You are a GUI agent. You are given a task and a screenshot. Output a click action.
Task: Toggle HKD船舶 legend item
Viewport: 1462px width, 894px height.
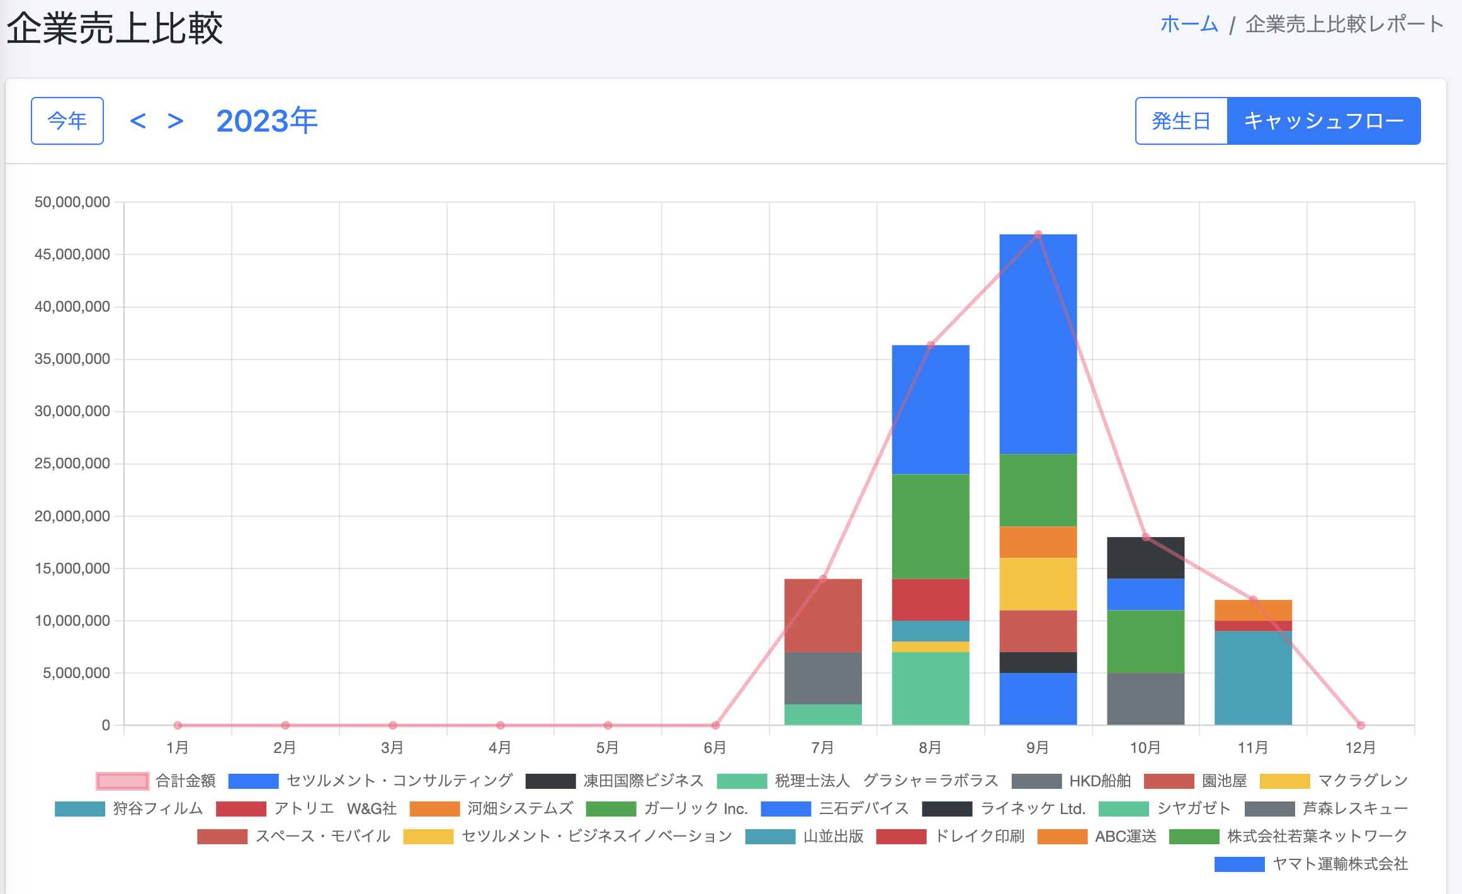pos(1071,781)
